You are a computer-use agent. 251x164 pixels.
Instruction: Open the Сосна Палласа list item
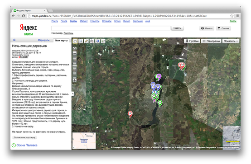click(x=27, y=145)
